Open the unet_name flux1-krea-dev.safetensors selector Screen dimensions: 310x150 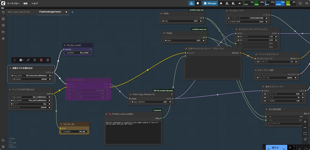[31, 76]
